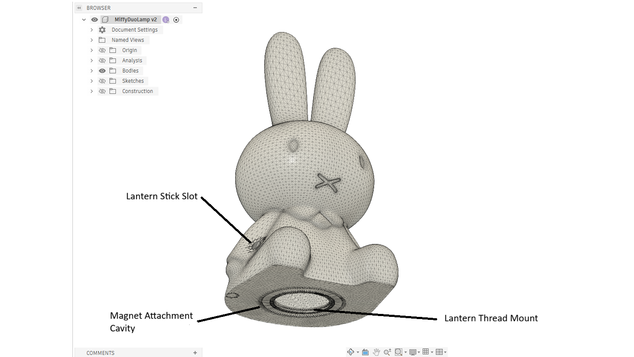This screenshot has height=357, width=634.
Task: Click the Construction folder icon
Action: (113, 91)
